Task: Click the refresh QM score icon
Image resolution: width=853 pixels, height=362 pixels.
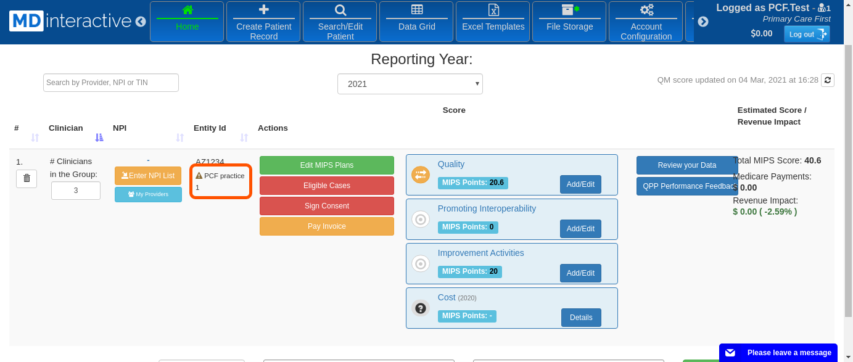Action: pos(828,80)
